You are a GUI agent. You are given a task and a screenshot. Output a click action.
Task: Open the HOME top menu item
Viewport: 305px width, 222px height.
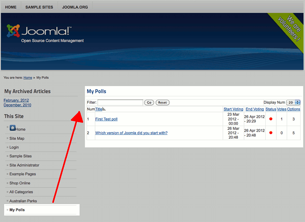[11, 7]
